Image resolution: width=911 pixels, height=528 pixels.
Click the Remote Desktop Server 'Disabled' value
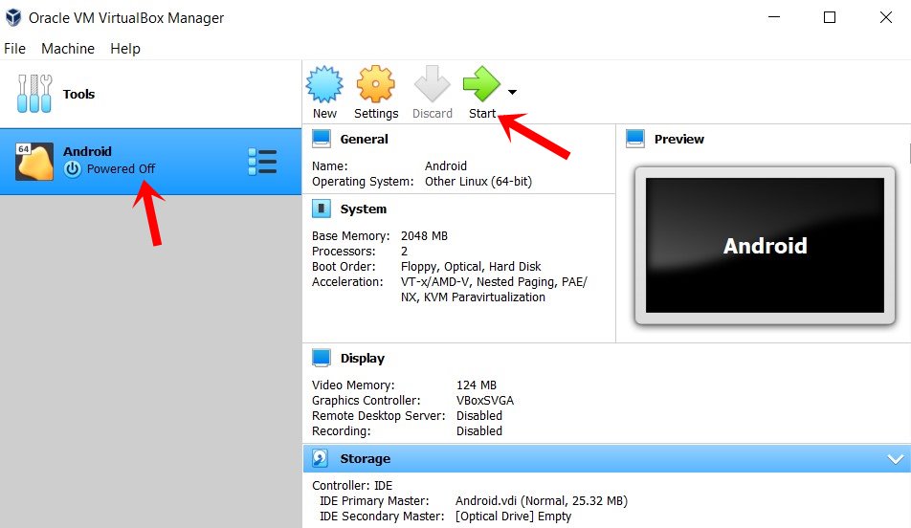tap(479, 416)
